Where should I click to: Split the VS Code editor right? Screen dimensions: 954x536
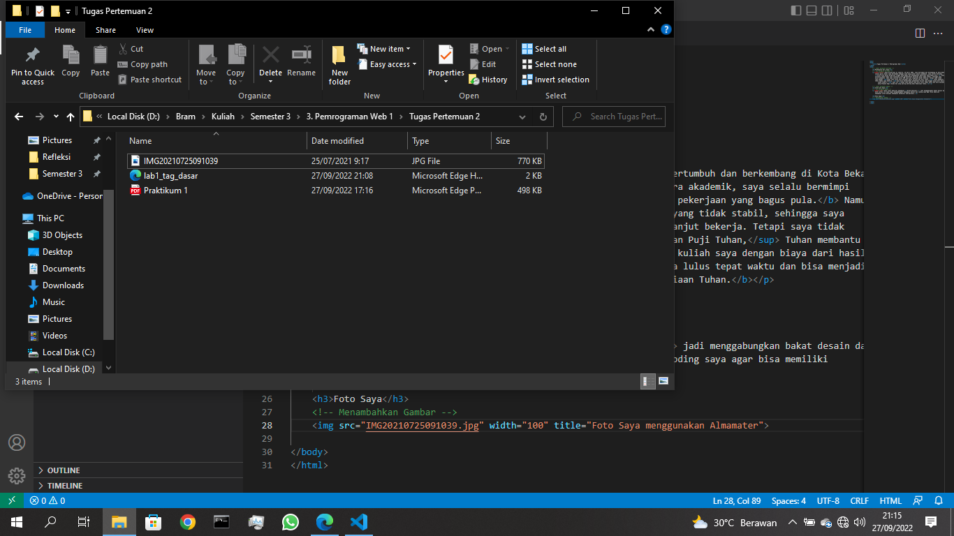point(920,33)
